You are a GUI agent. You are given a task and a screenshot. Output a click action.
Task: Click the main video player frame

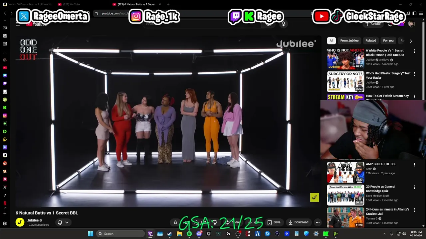click(x=168, y=121)
